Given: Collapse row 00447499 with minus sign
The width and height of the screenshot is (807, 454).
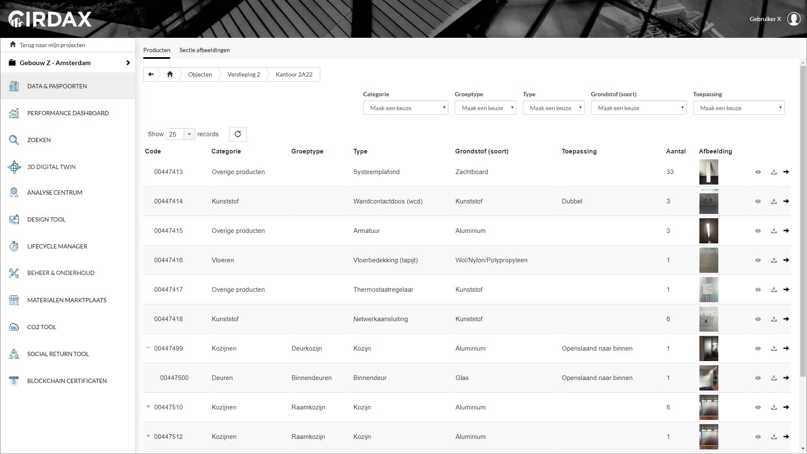Looking at the screenshot, I should tap(148, 348).
